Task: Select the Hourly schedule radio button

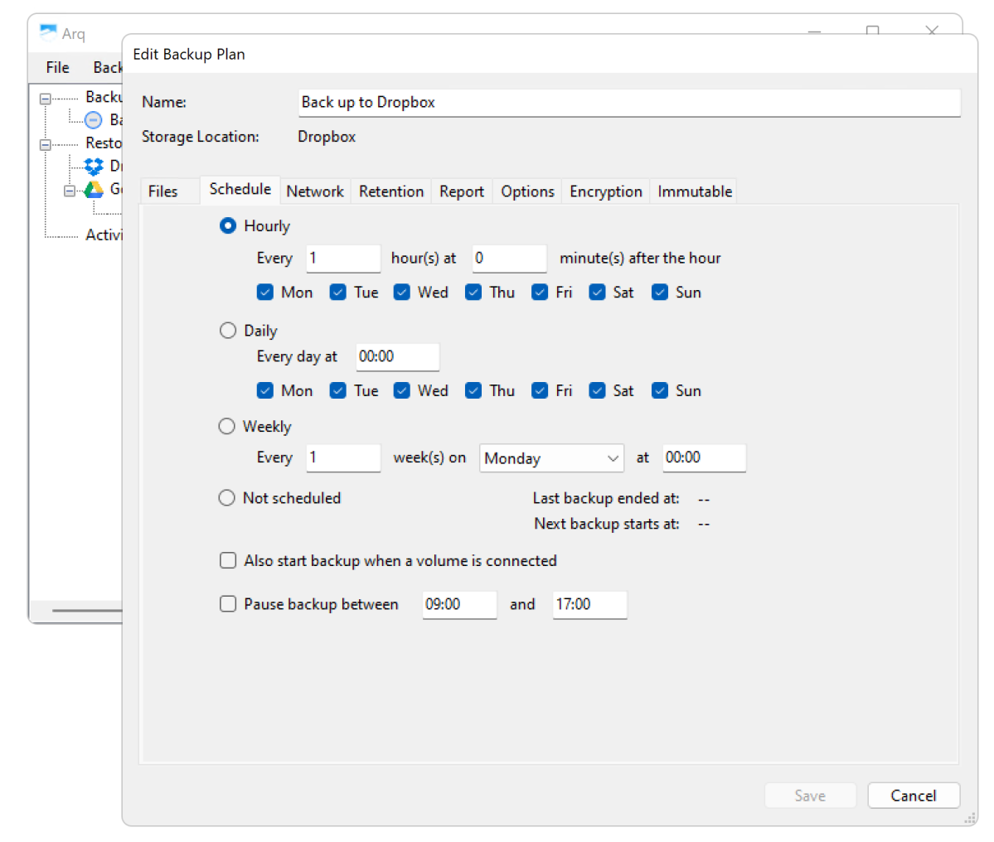Action: click(x=228, y=226)
